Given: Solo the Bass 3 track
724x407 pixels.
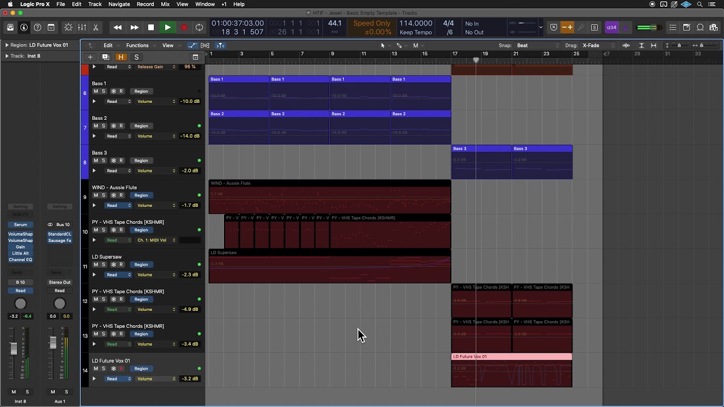Looking at the screenshot, I should [x=104, y=161].
